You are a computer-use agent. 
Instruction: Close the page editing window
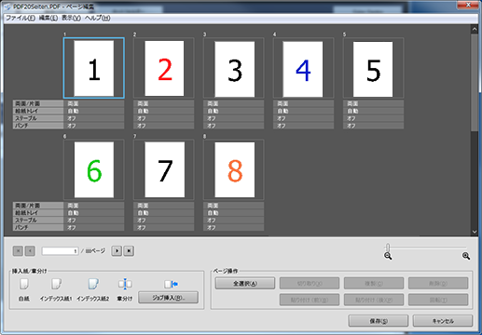coord(468,5)
